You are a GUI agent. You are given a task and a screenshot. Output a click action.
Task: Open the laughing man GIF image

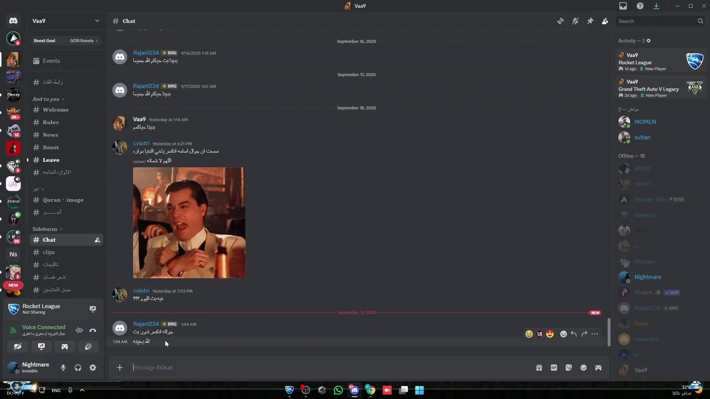[x=189, y=223]
